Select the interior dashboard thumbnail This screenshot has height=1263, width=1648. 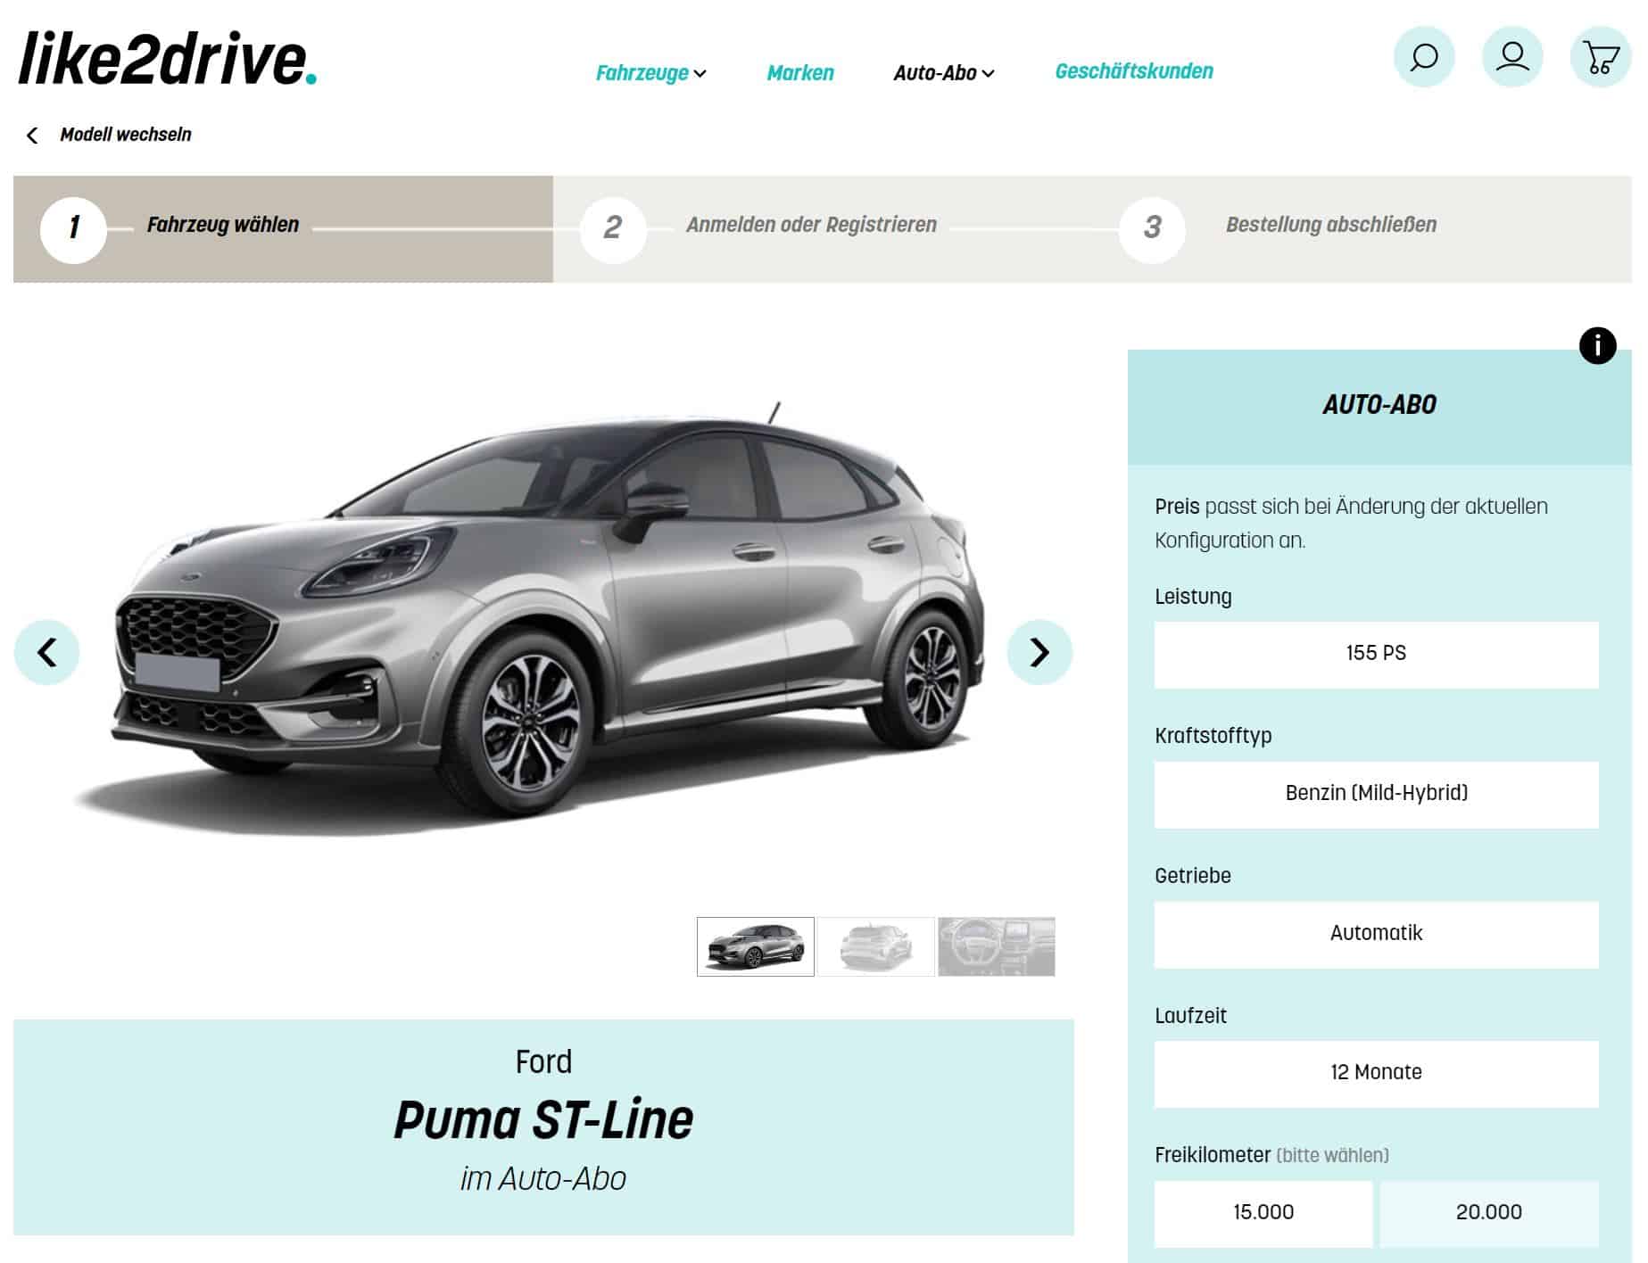(997, 946)
